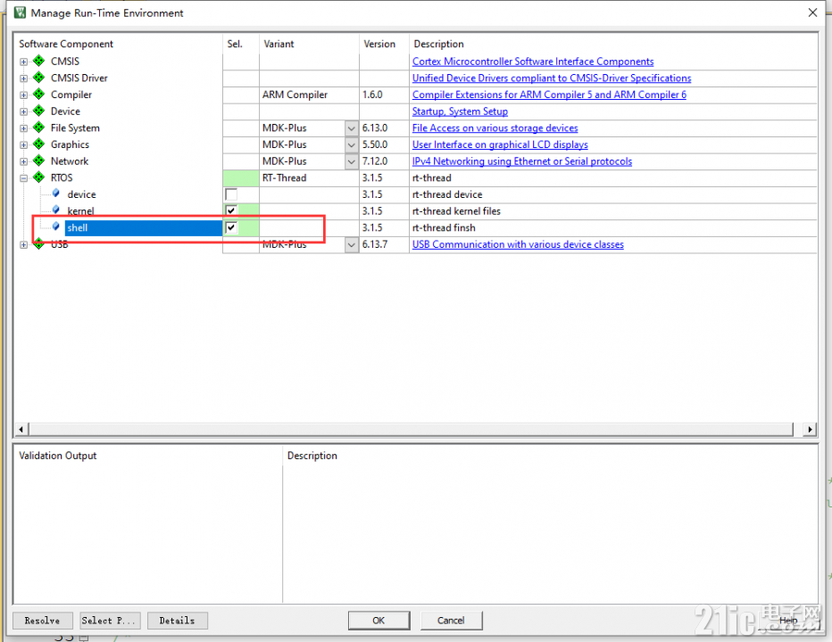The image size is (832, 642).
Task: Click the Graphics green diamond icon
Action: [38, 144]
